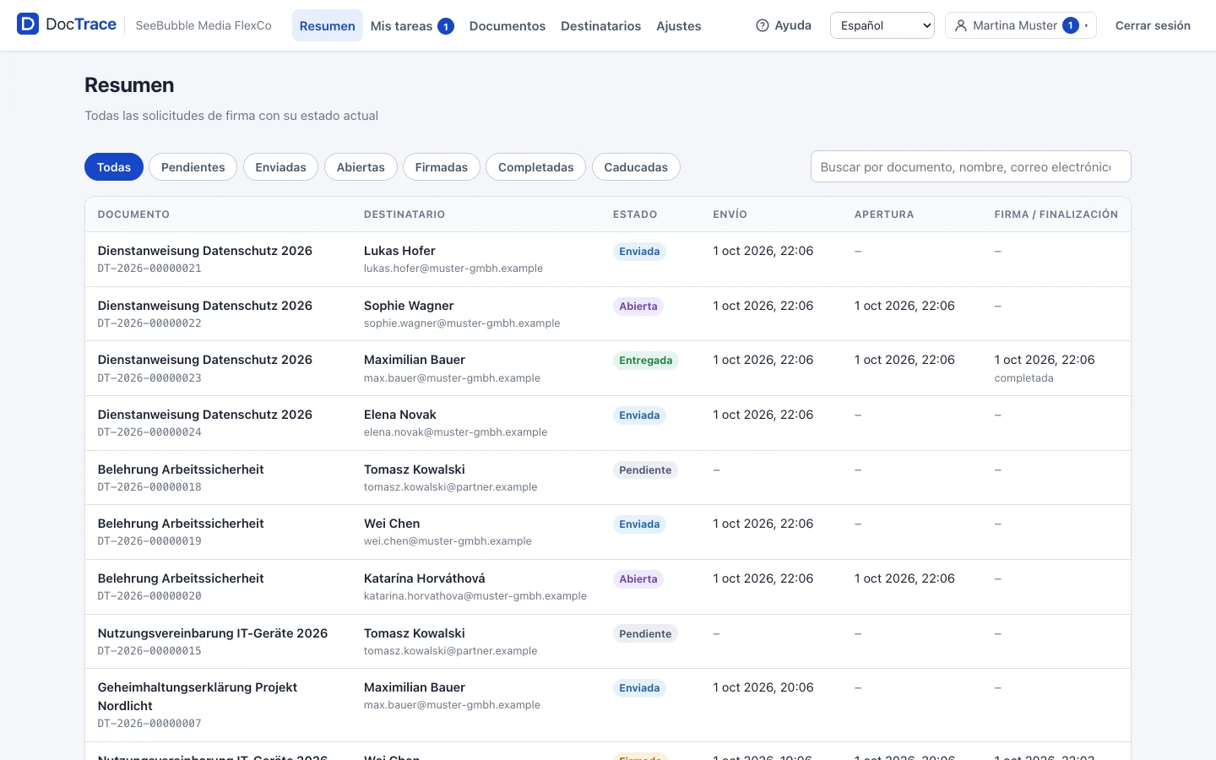Viewport: 1216px width, 760px height.
Task: Go to the Destinatarios tab
Action: 601,26
